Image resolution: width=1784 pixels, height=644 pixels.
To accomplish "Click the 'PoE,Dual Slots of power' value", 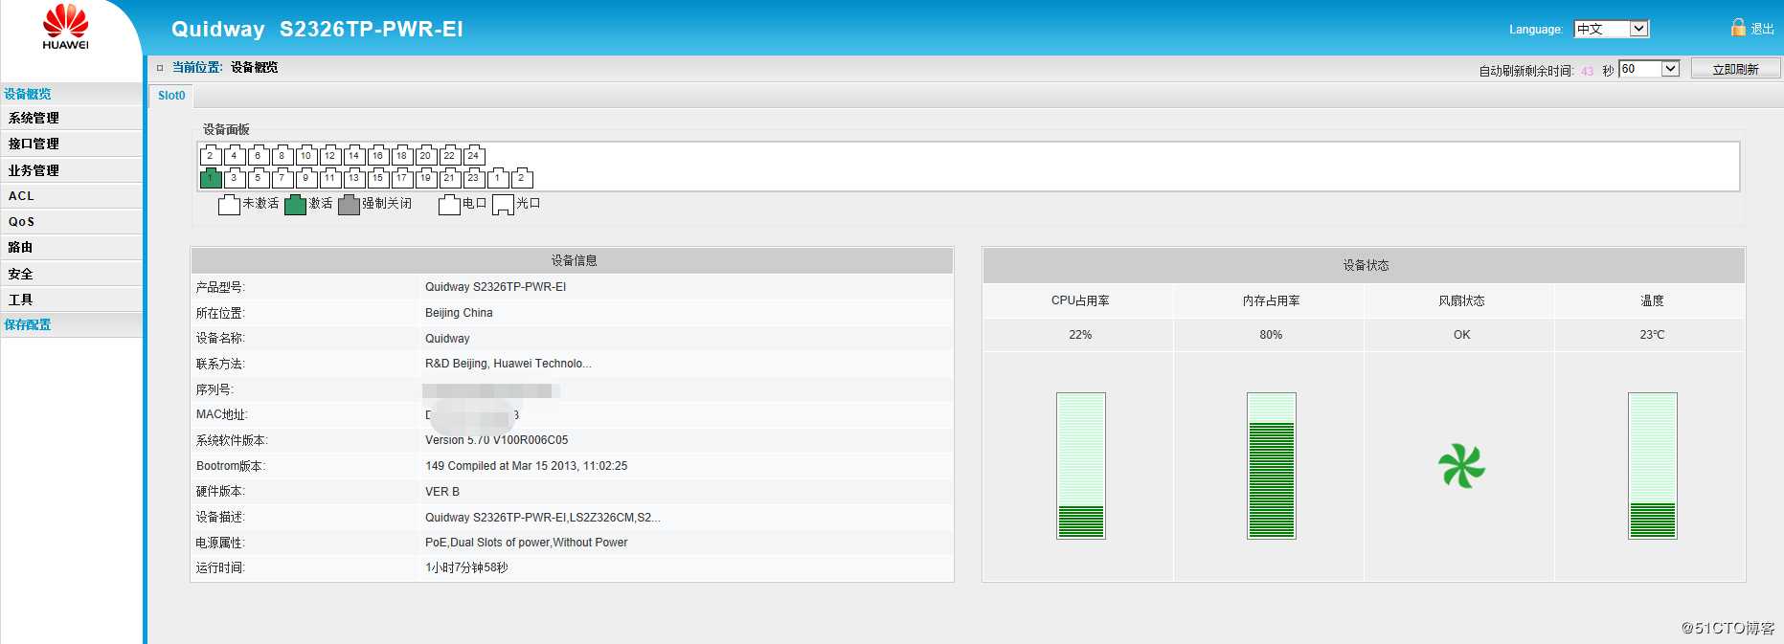I will tap(527, 543).
